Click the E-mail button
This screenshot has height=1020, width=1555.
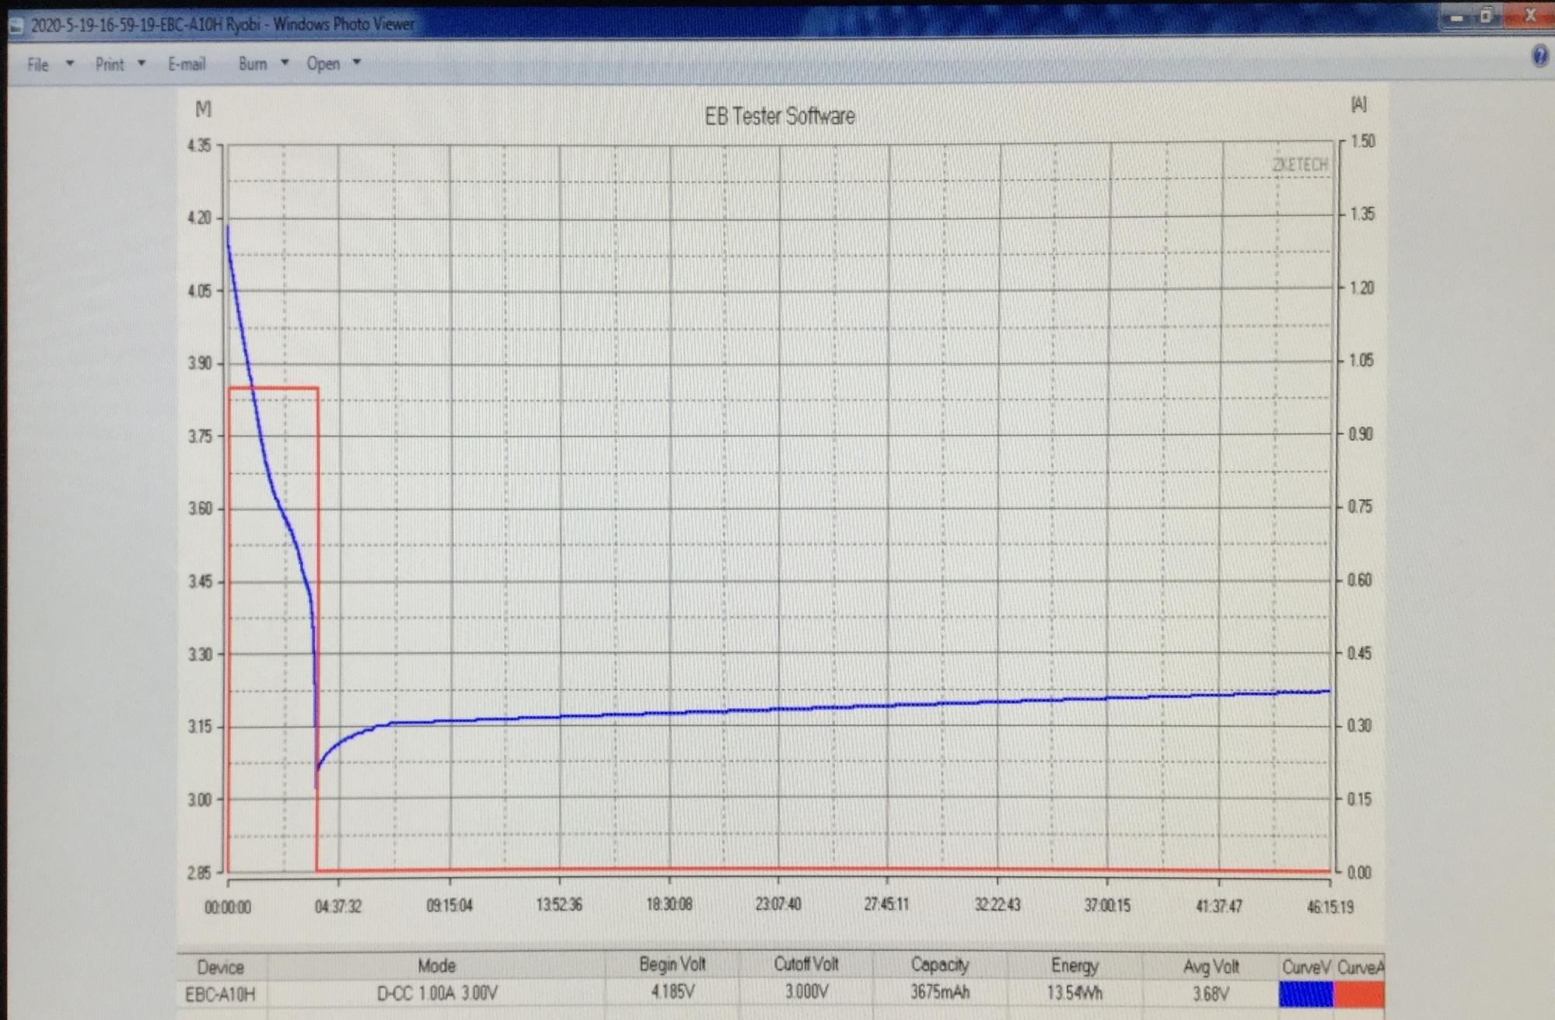coord(187,65)
